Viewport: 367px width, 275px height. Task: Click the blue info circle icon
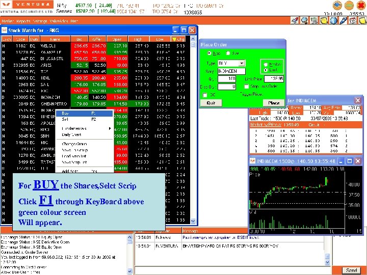[333, 20]
